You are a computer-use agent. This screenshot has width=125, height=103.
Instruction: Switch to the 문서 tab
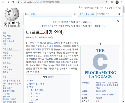pyautogui.click(x=27, y=14)
